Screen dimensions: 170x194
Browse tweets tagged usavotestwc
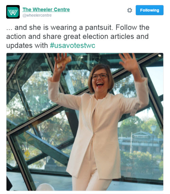tap(72, 45)
